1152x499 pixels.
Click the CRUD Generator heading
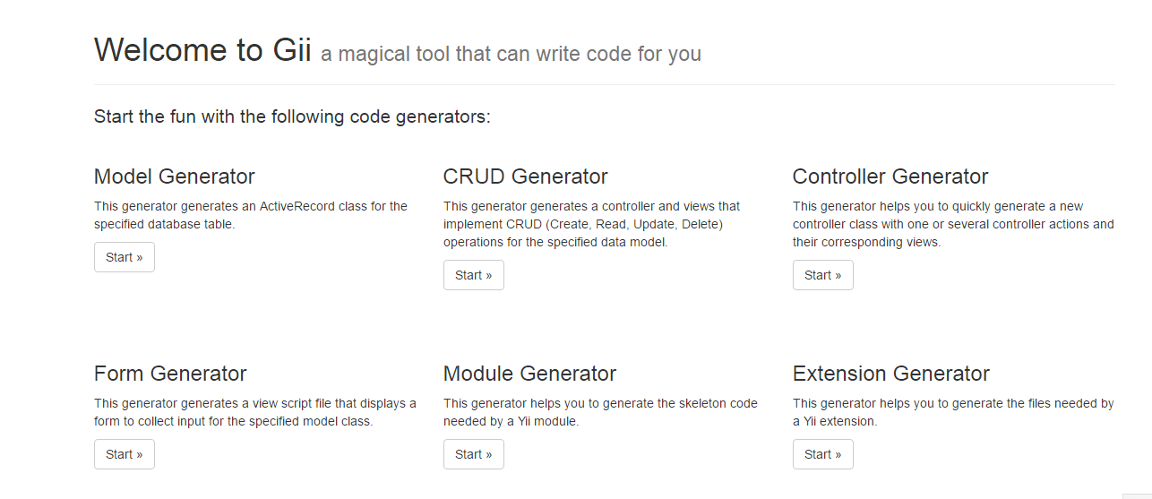coord(526,176)
